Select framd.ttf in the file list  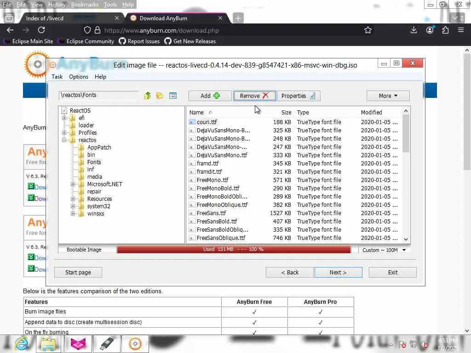tap(294, 164)
